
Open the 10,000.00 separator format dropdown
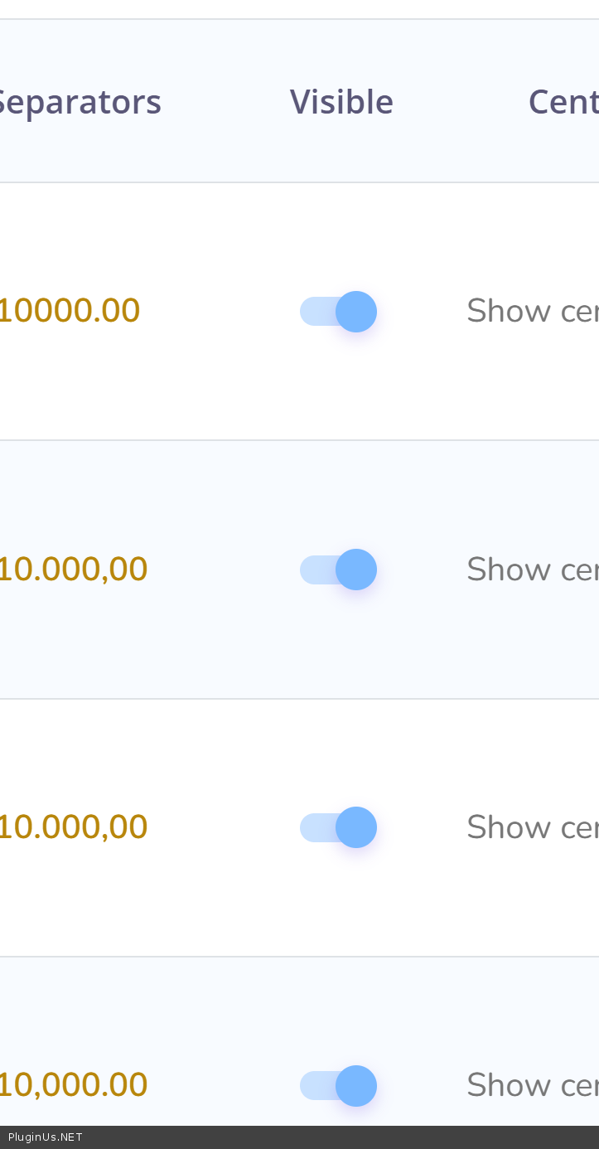[x=73, y=1085]
